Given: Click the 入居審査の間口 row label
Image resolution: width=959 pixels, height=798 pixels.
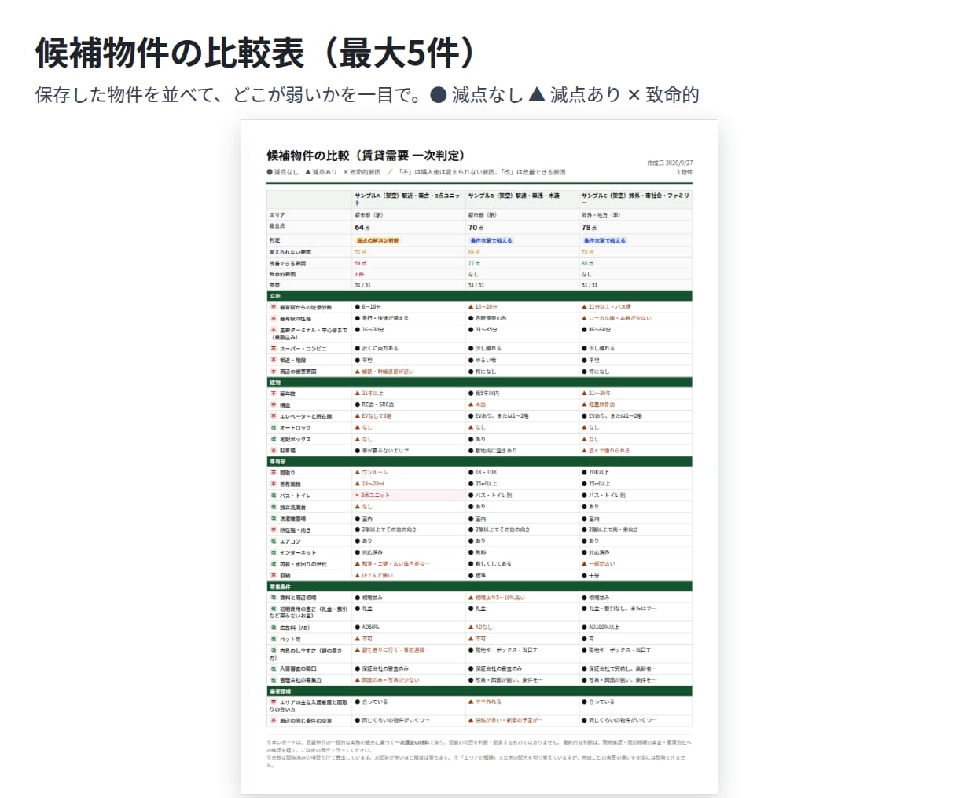Looking at the screenshot, I should [300, 669].
